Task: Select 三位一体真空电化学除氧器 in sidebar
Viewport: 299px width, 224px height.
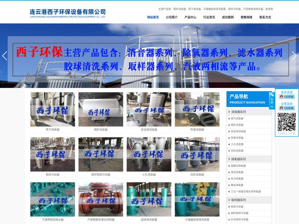Action: [246, 191]
